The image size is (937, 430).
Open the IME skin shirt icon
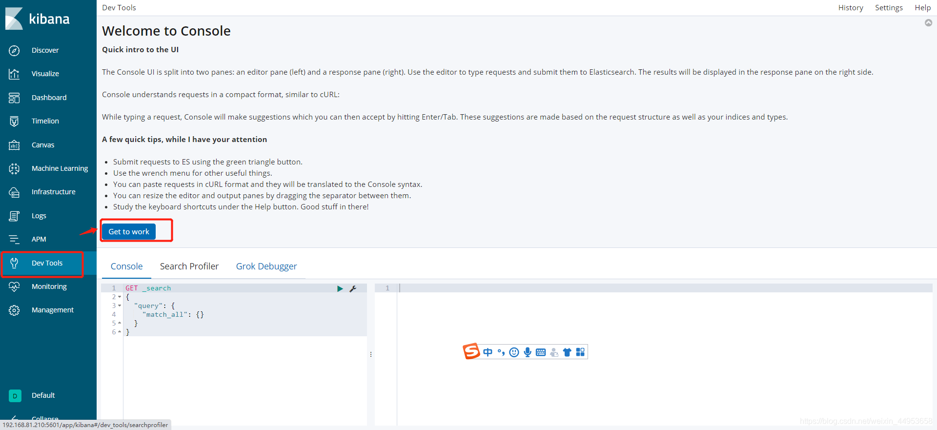tap(567, 352)
